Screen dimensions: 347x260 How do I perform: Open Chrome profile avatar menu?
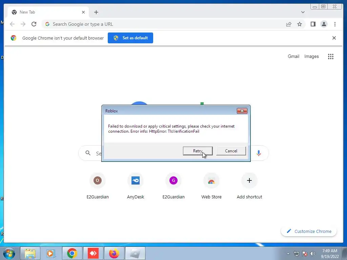324,24
